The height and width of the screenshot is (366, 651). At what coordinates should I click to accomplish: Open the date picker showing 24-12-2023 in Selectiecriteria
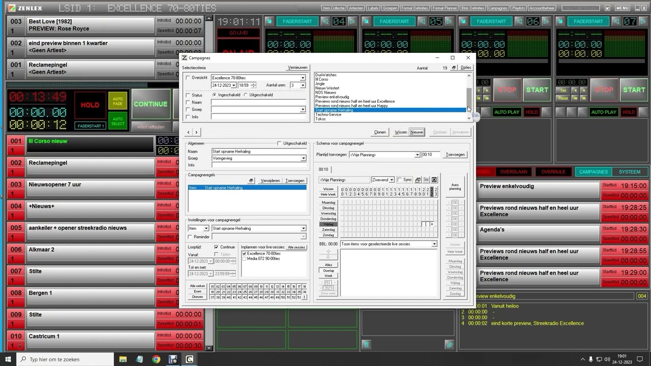(x=233, y=85)
